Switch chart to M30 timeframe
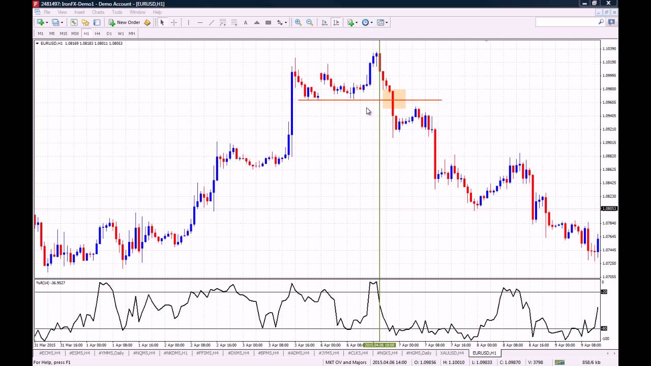The width and height of the screenshot is (651, 366). click(75, 34)
